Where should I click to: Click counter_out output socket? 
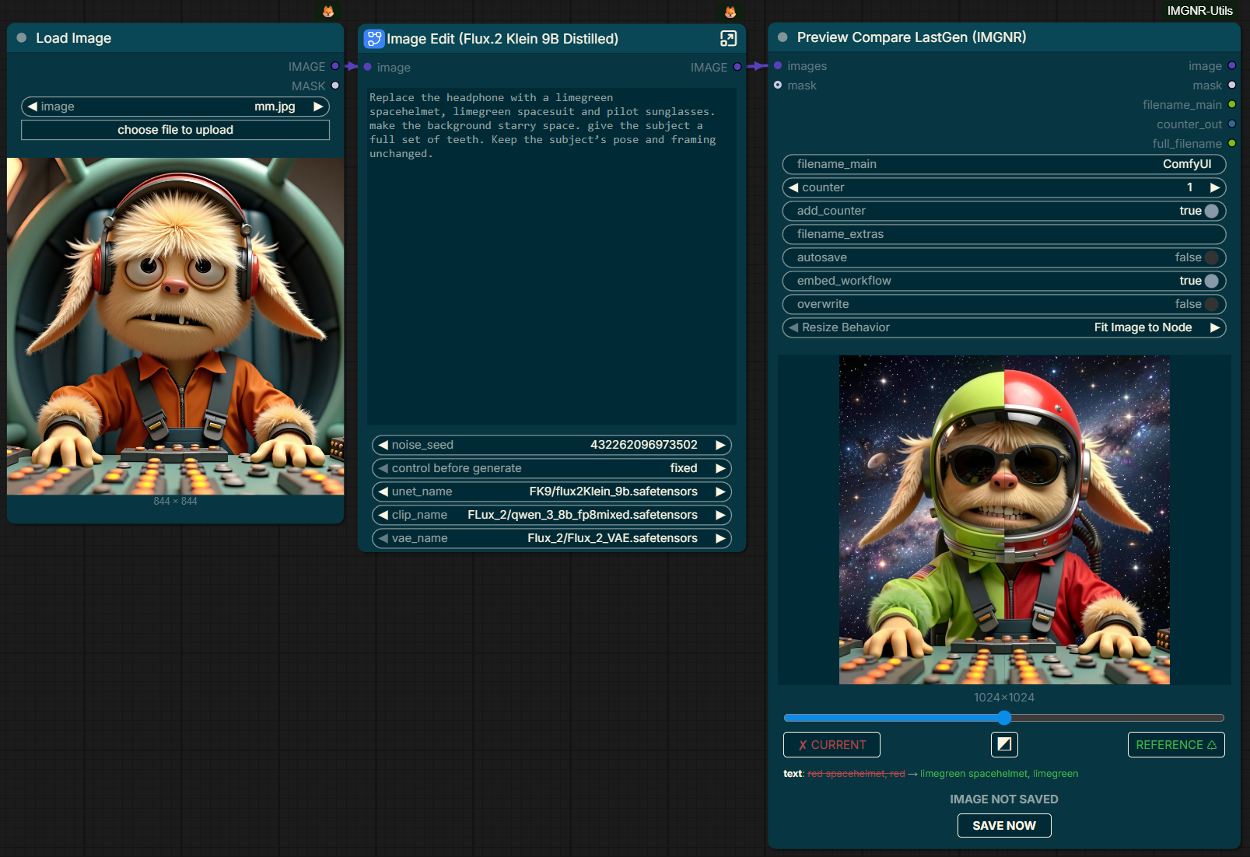tap(1232, 124)
